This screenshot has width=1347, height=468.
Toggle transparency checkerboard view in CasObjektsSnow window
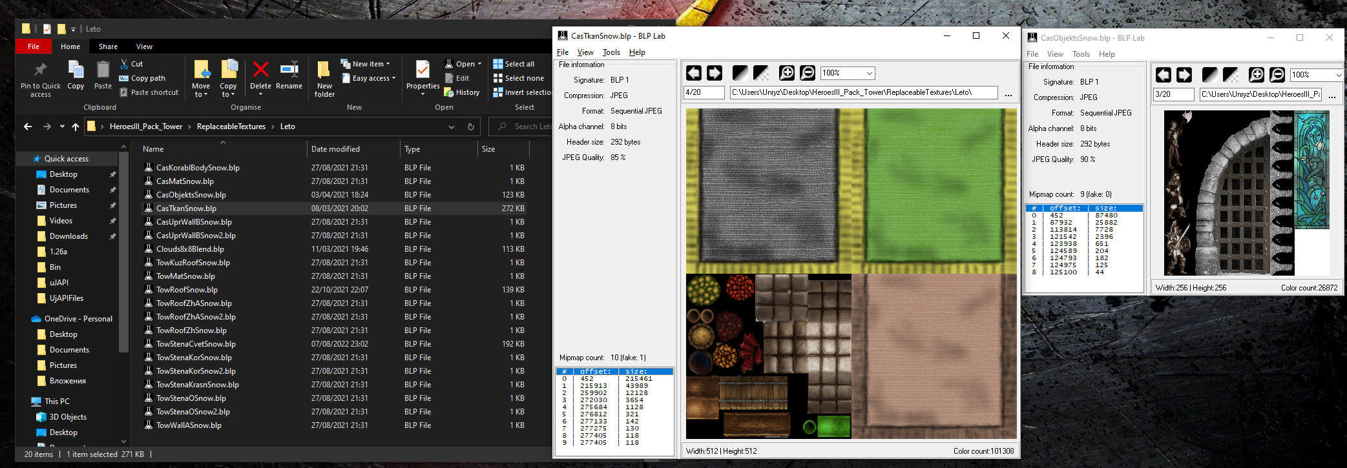point(1231,76)
